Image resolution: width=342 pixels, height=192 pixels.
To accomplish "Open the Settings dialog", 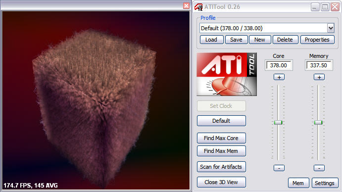I will (325, 183).
